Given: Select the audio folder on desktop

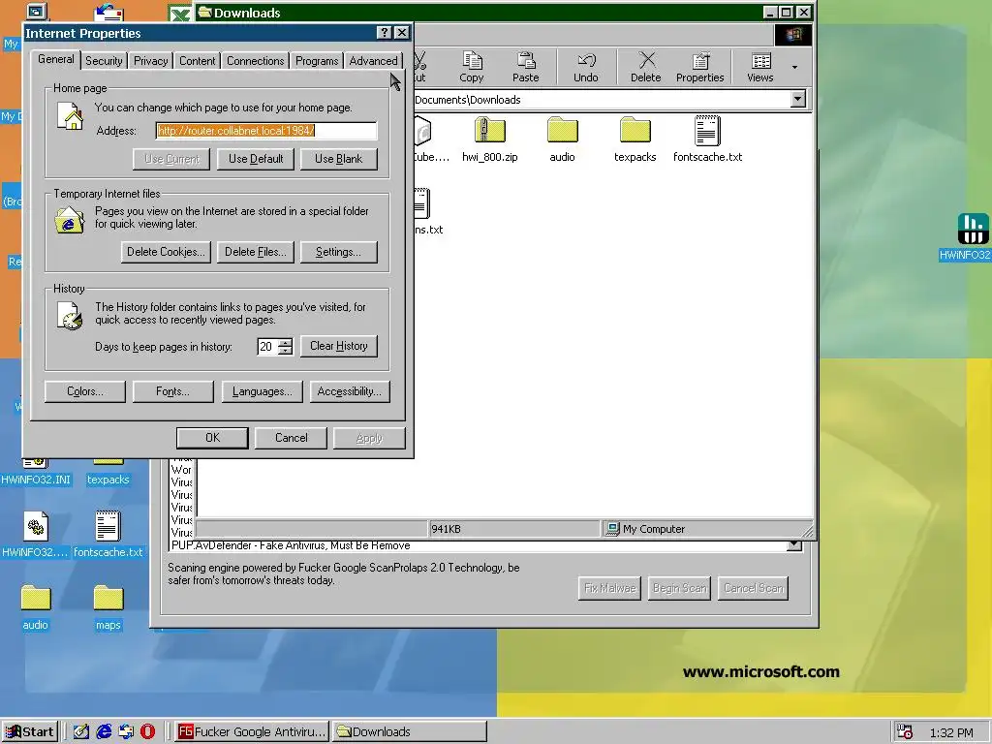Looking at the screenshot, I should (36, 607).
